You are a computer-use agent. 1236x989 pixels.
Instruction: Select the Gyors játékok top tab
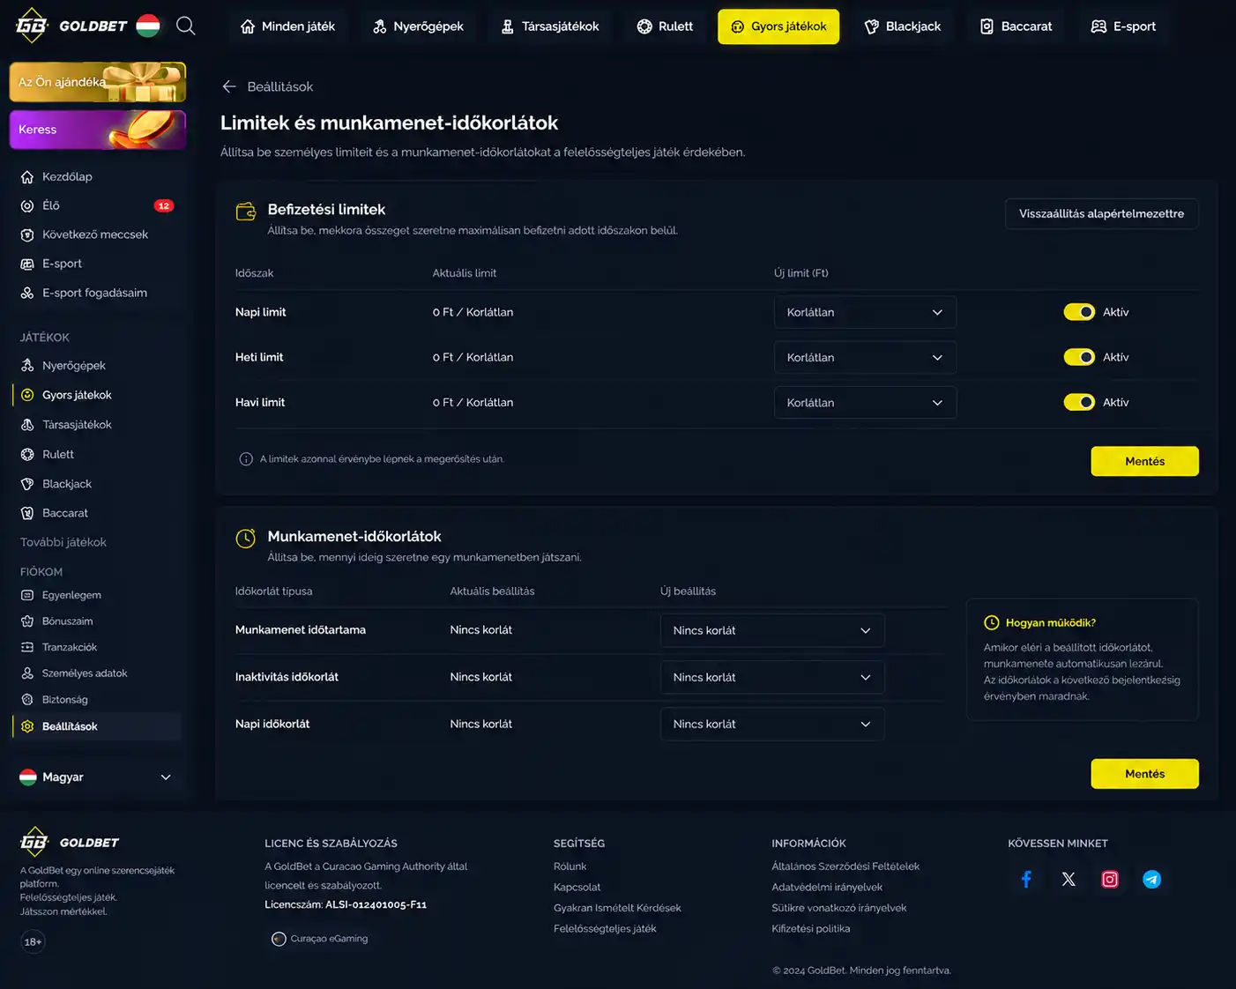(778, 26)
